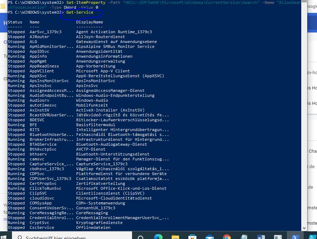Click 'AssignedAccessManager-Dienst' display name
The width and height of the screenshot is (317, 239).
(110, 90)
